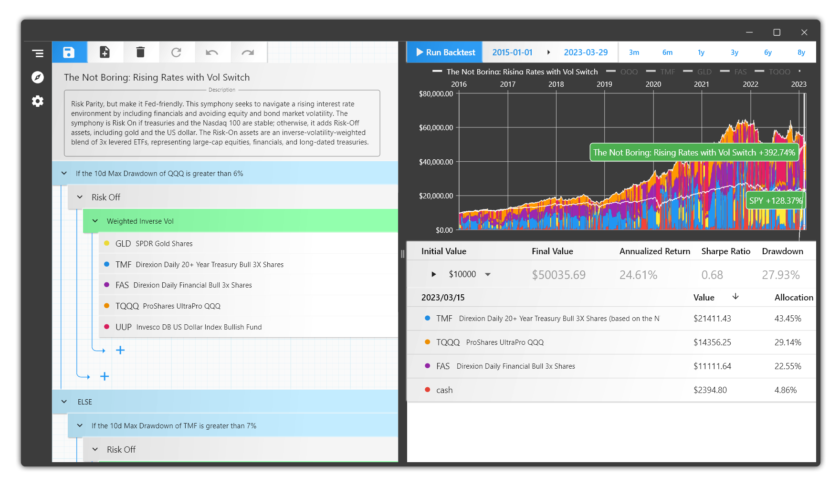Collapse the second Risk Off group

[x=95, y=449]
